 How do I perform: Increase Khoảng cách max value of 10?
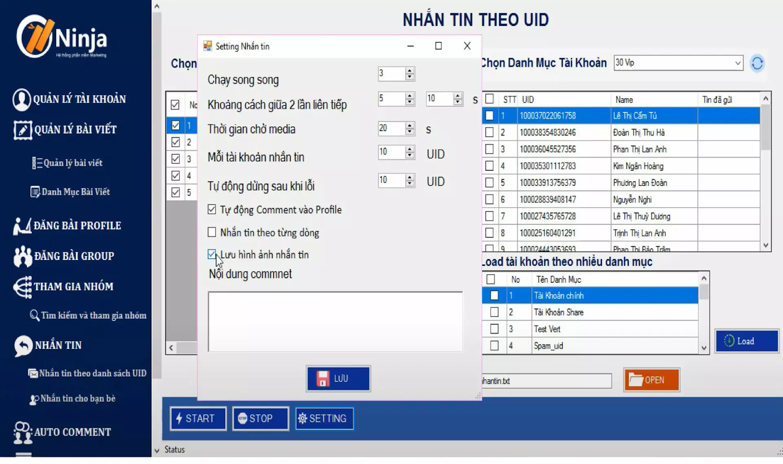pos(458,95)
